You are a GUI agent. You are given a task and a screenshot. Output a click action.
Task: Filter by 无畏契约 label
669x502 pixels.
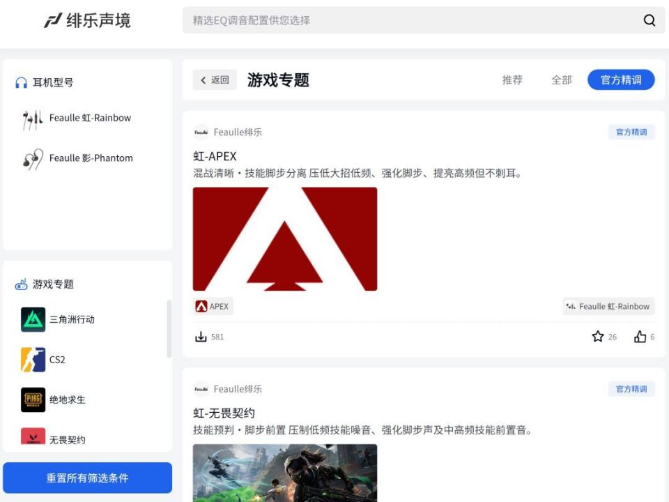pos(68,440)
